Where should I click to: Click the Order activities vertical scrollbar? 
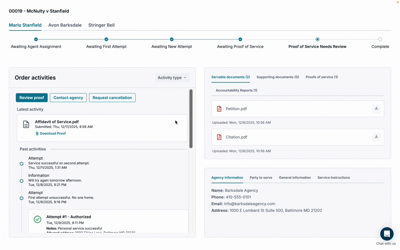(x=191, y=119)
